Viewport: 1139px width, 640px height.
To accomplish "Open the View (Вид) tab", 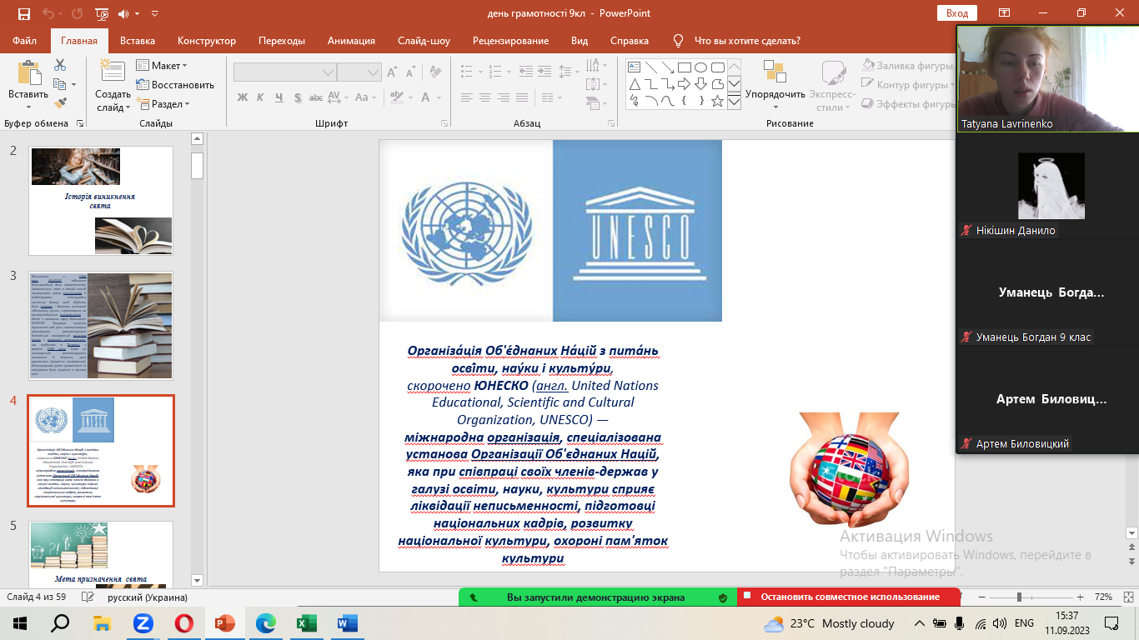I will [x=580, y=41].
